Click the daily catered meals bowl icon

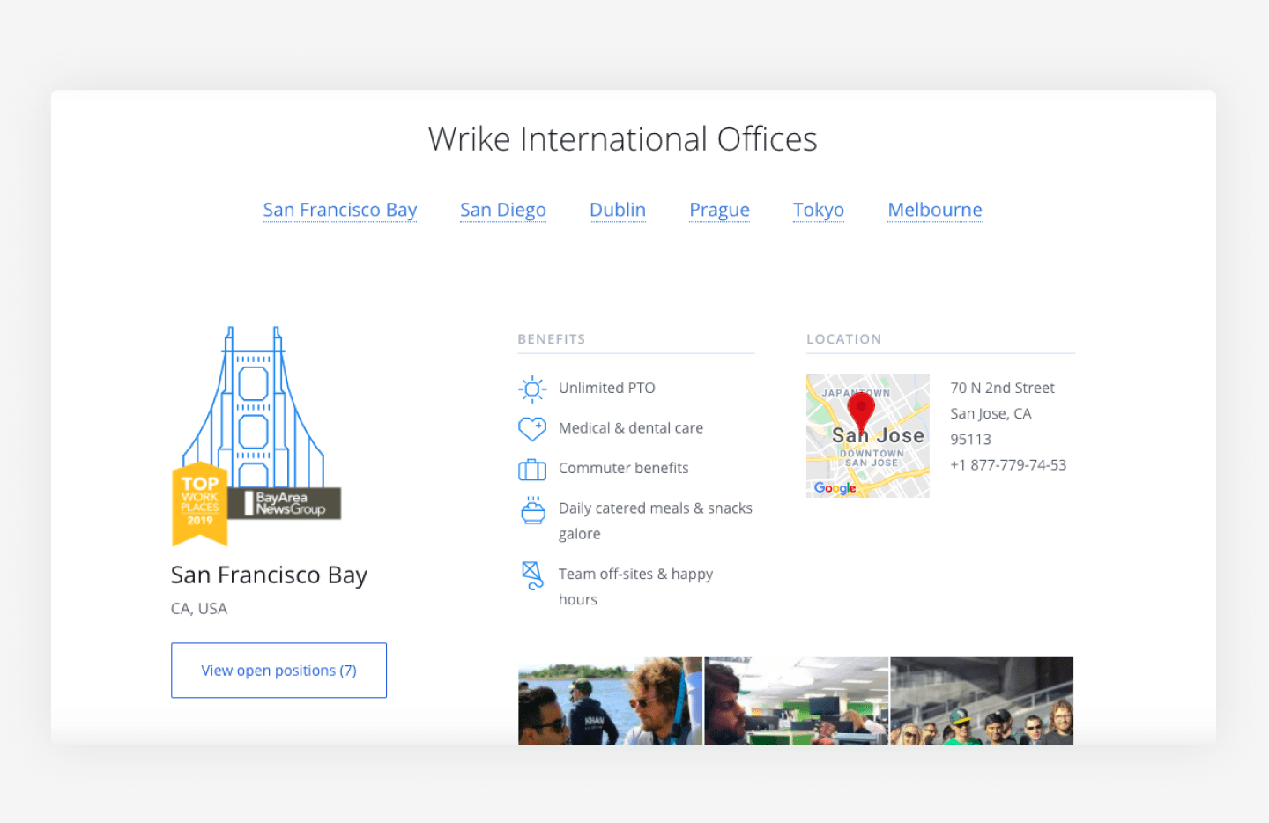[x=532, y=510]
